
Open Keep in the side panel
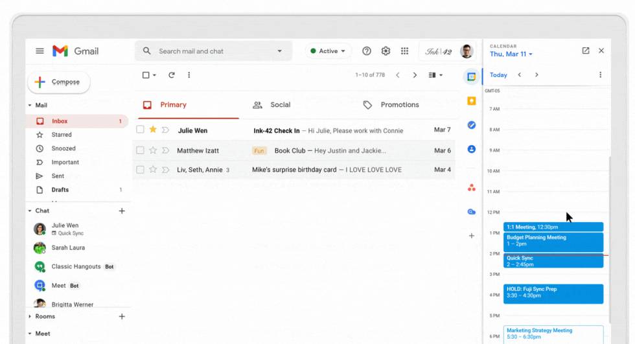[472, 101]
